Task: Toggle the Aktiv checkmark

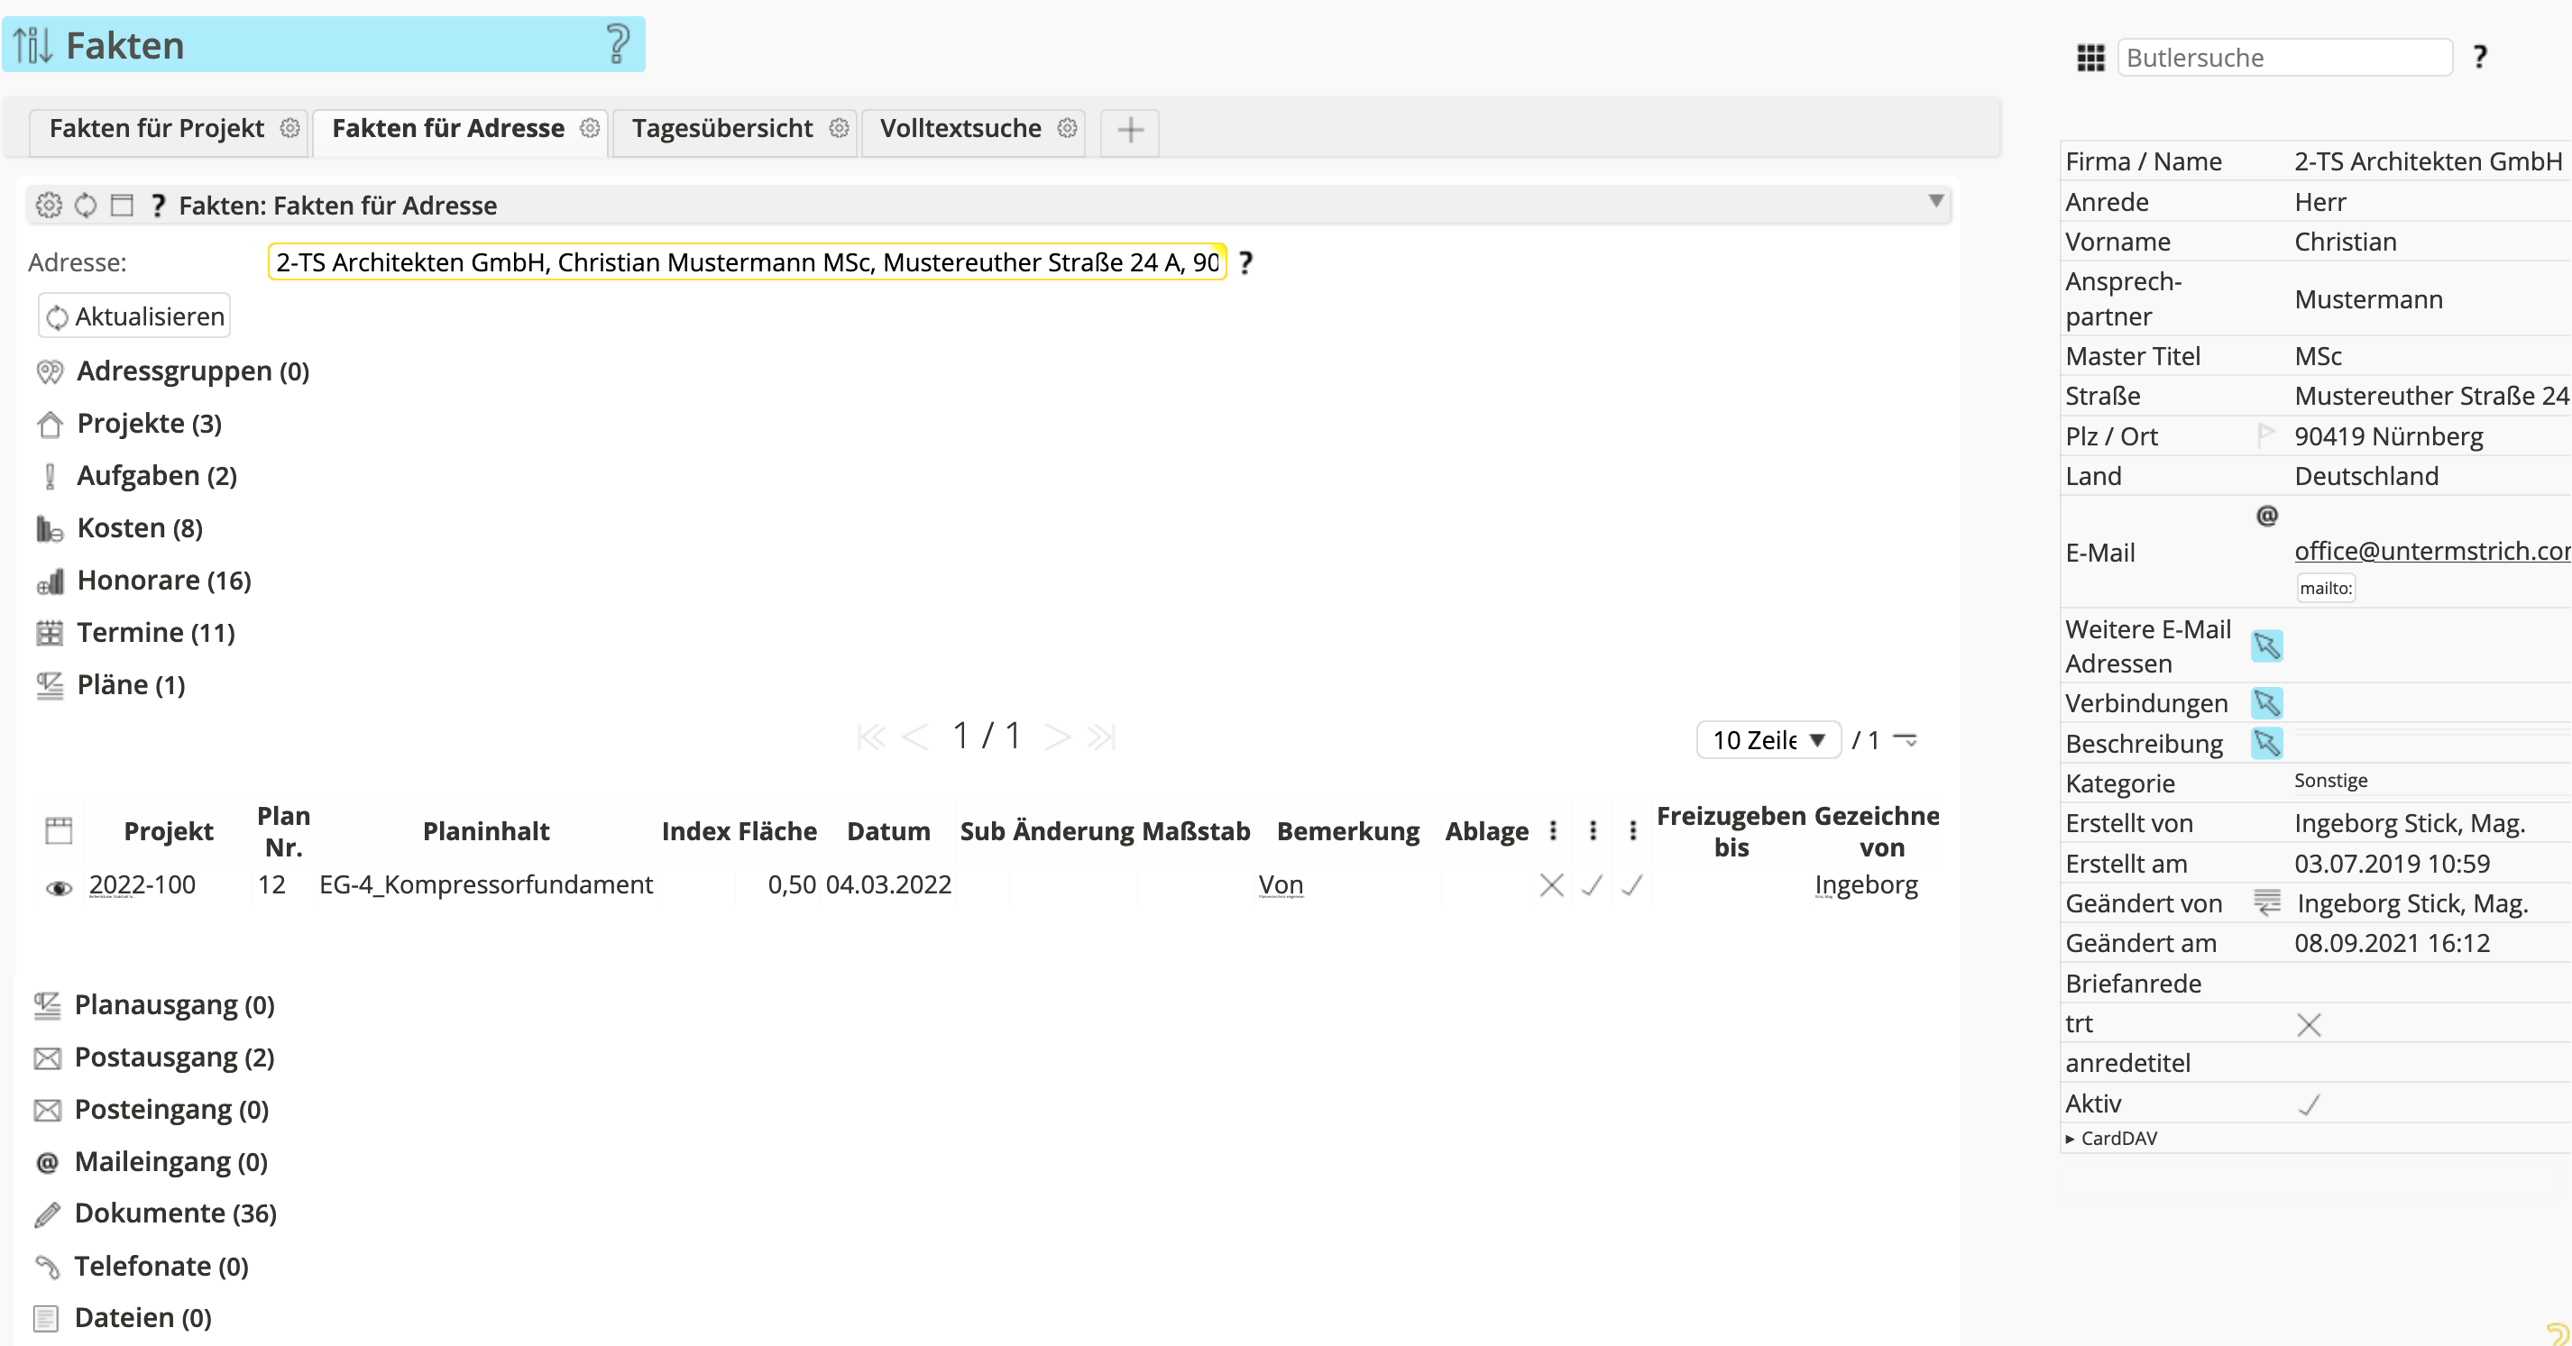Action: [2308, 1104]
